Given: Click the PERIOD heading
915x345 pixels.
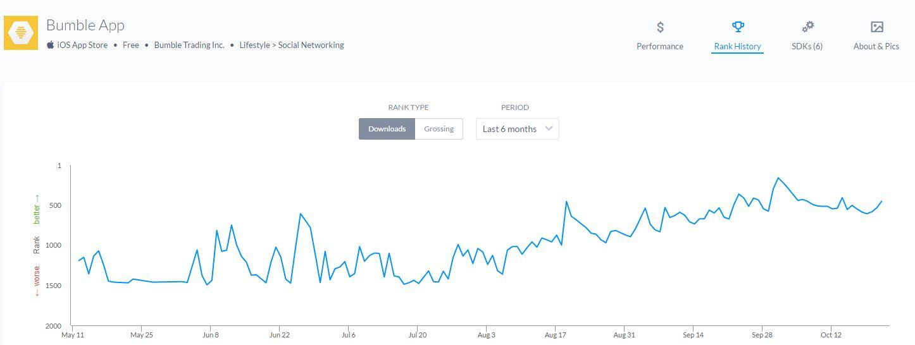Looking at the screenshot, I should click(514, 107).
